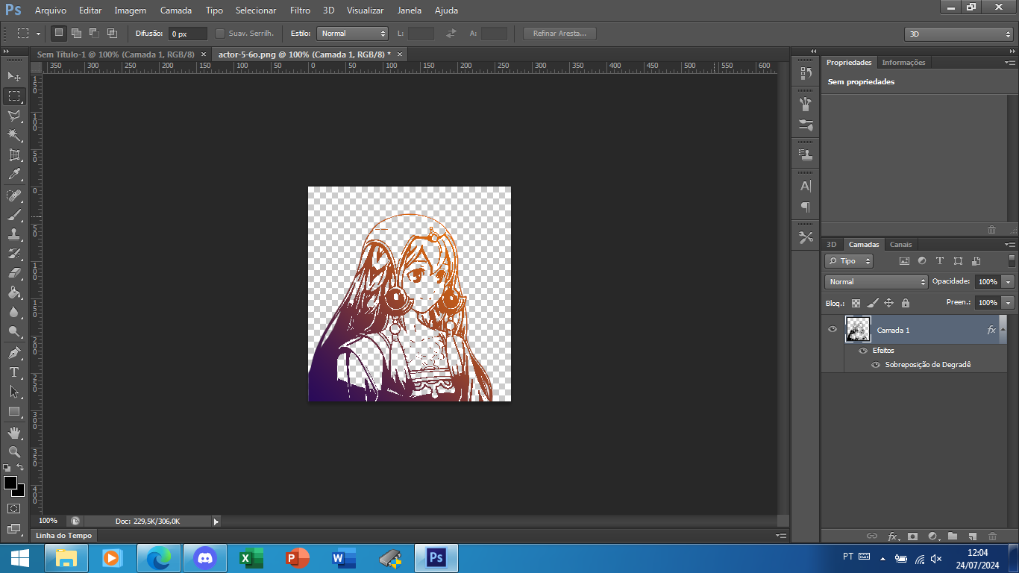This screenshot has height=573, width=1019.
Task: Click foreground color swatch
Action: coord(10,483)
